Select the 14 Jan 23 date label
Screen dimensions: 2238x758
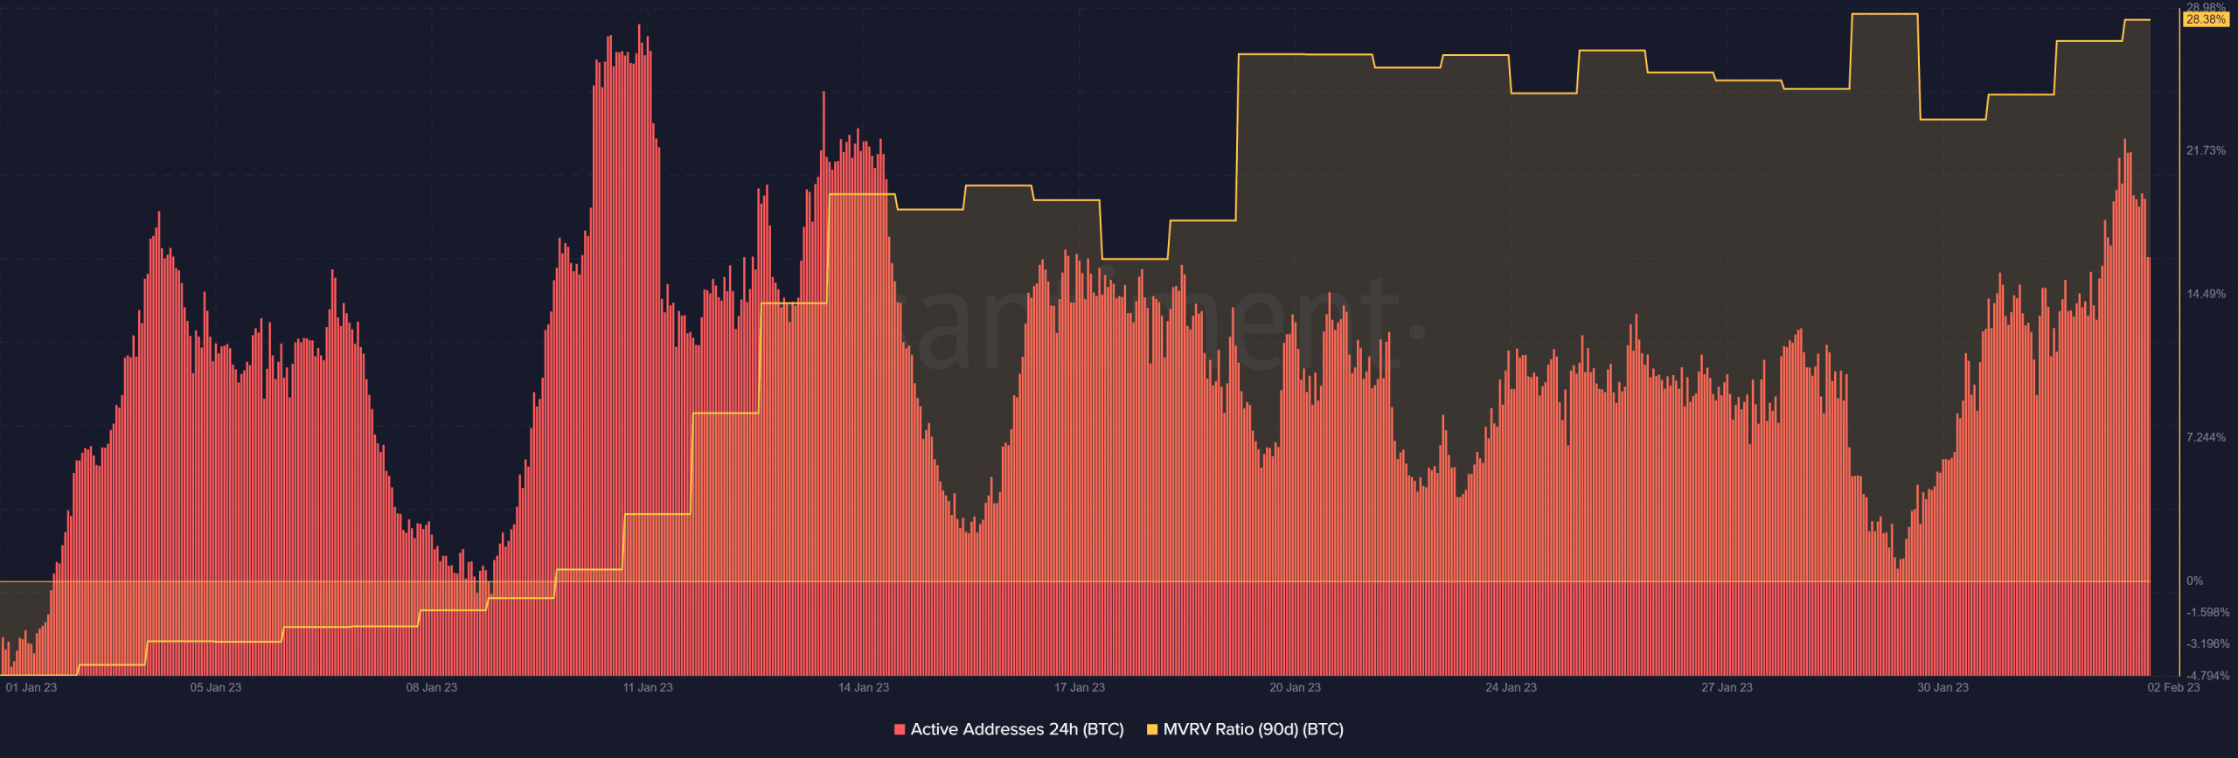tap(864, 687)
